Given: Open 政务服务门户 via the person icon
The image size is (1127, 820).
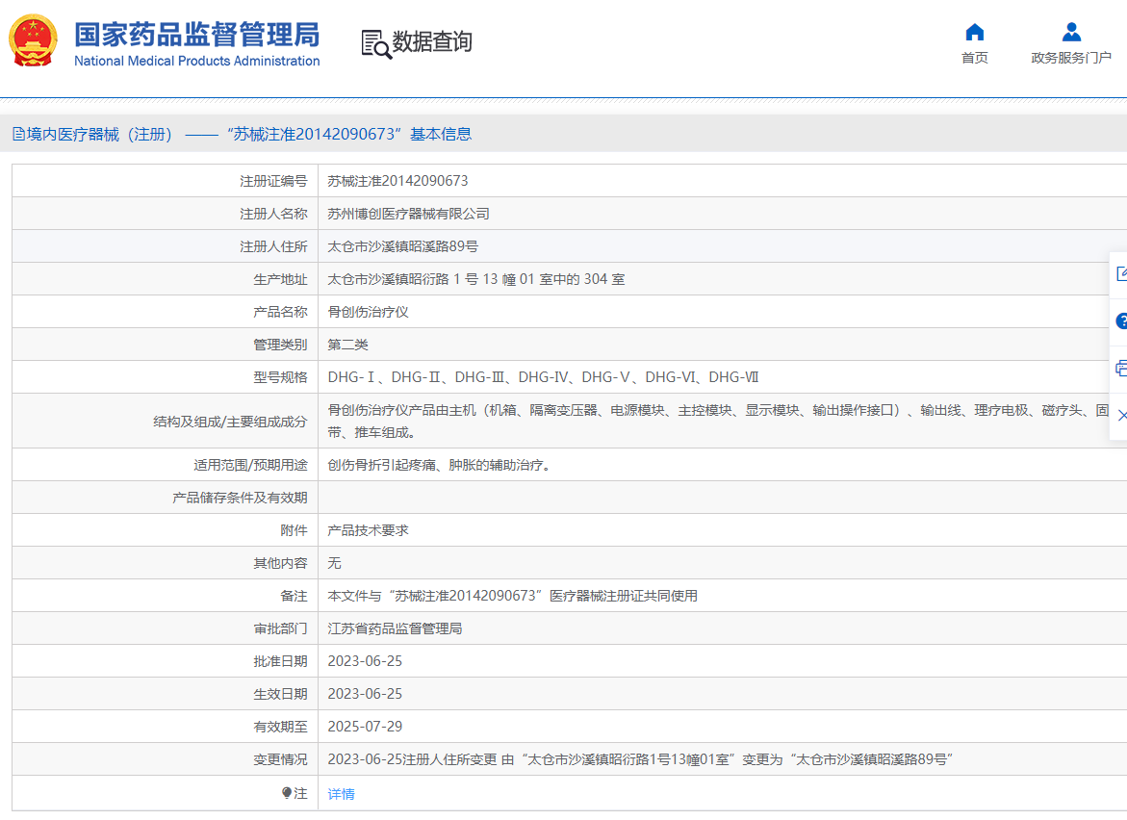Looking at the screenshot, I should point(1071,33).
